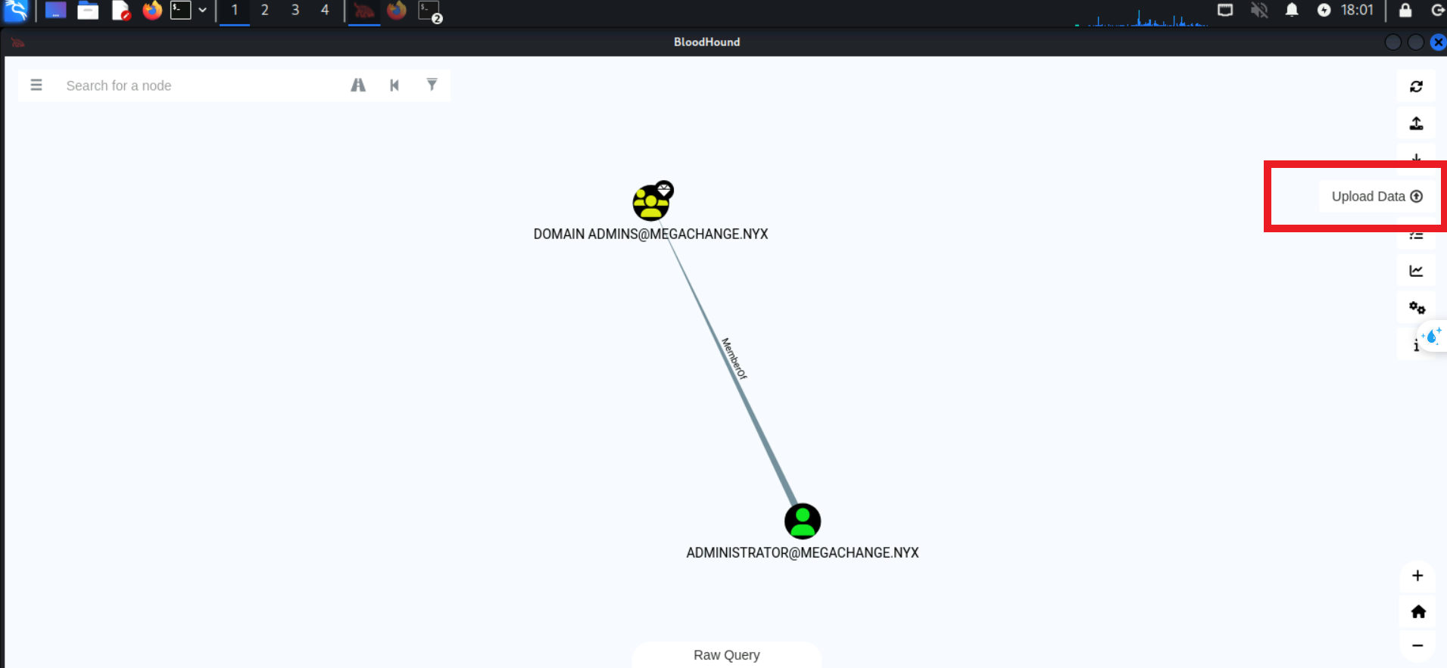Open the Change Layout Type chart icon

[x=1416, y=271]
